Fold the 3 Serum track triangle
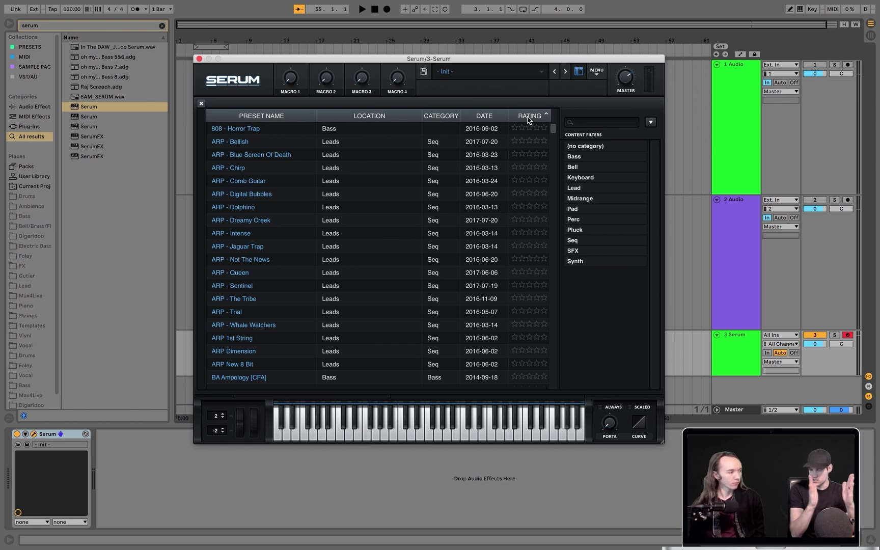Viewport: 880px width, 550px height. tap(717, 335)
